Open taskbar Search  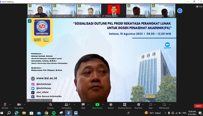pyautogui.click(x=9, y=113)
